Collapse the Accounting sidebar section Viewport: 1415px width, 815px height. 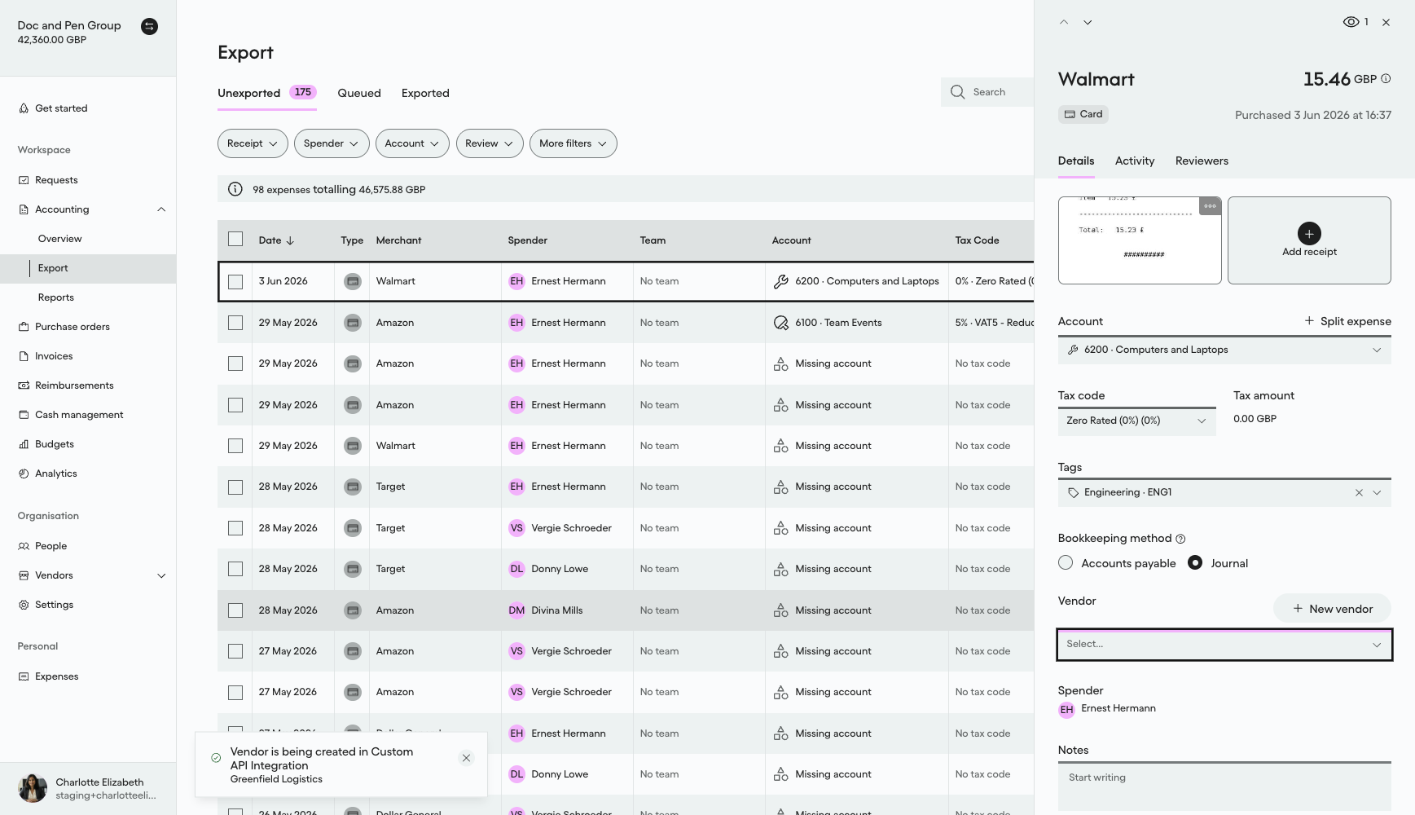click(x=161, y=209)
